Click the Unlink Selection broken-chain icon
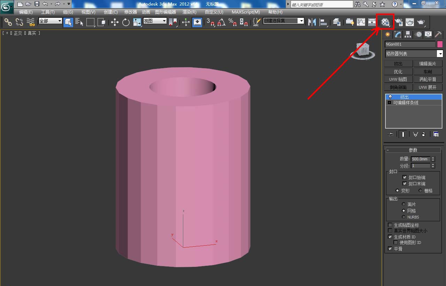 [20, 22]
